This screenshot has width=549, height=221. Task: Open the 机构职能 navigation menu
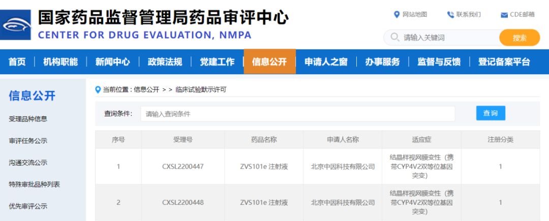click(x=60, y=62)
